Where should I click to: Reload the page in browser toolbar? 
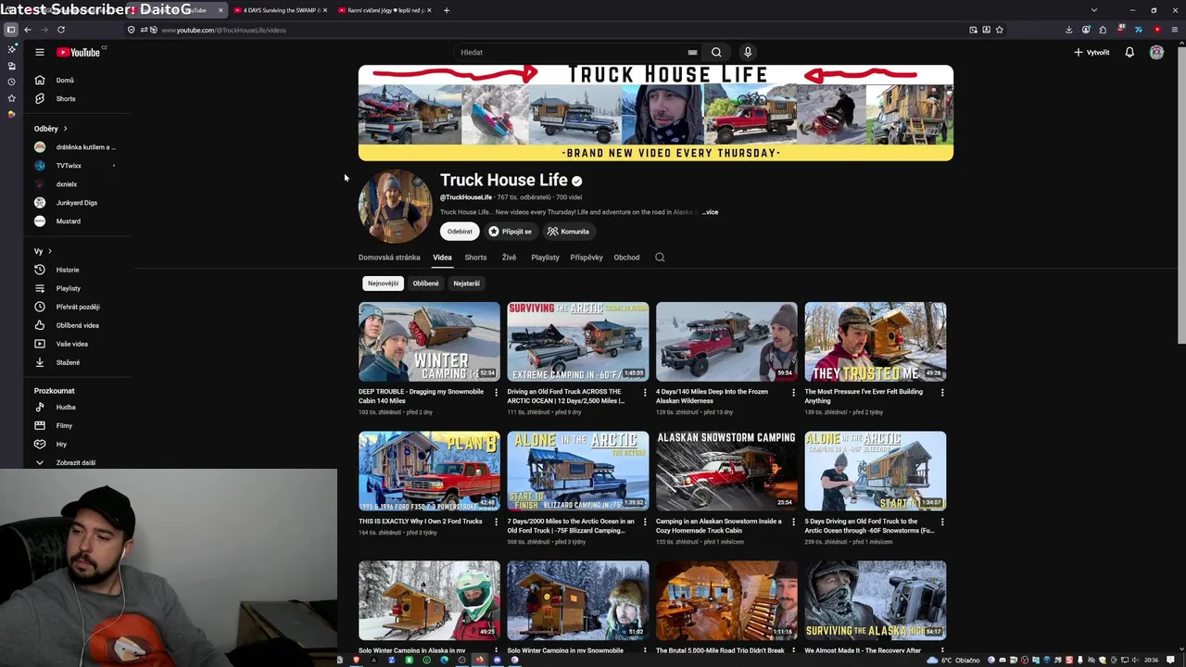pos(61,30)
